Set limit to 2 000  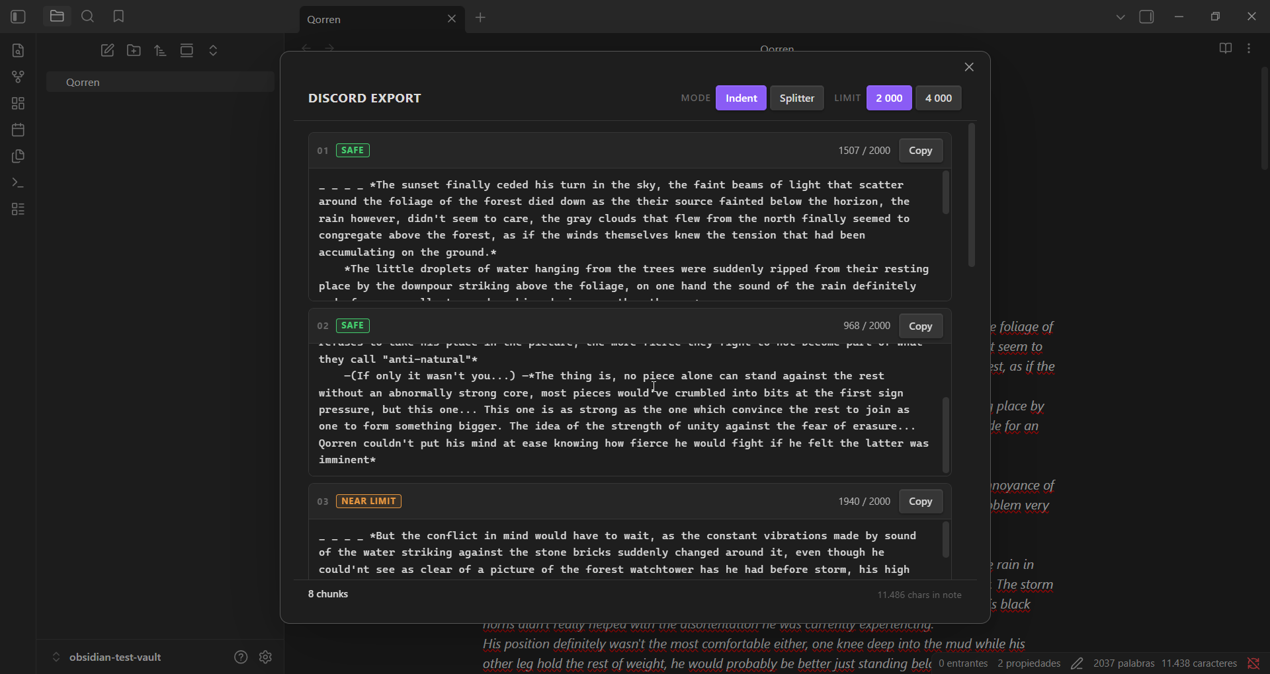(889, 98)
